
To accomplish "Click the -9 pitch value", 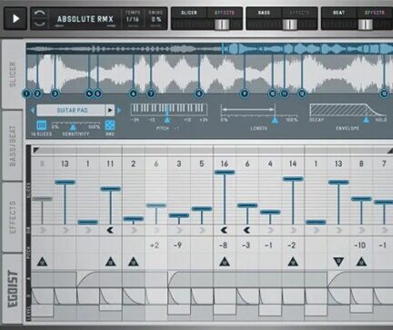I will [x=177, y=245].
